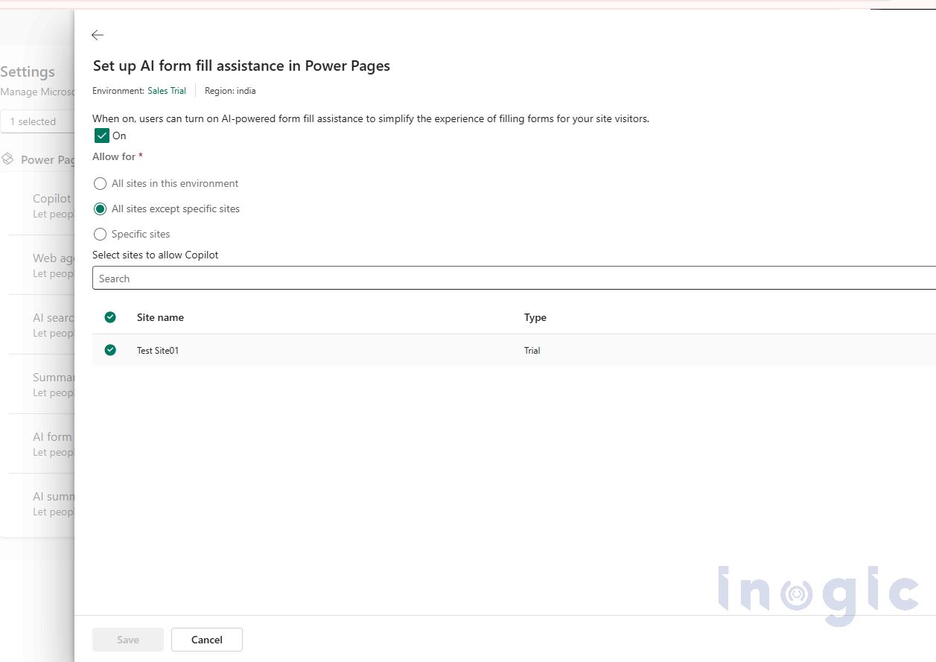
Task: Toggle the On checkbox
Action: 102,136
